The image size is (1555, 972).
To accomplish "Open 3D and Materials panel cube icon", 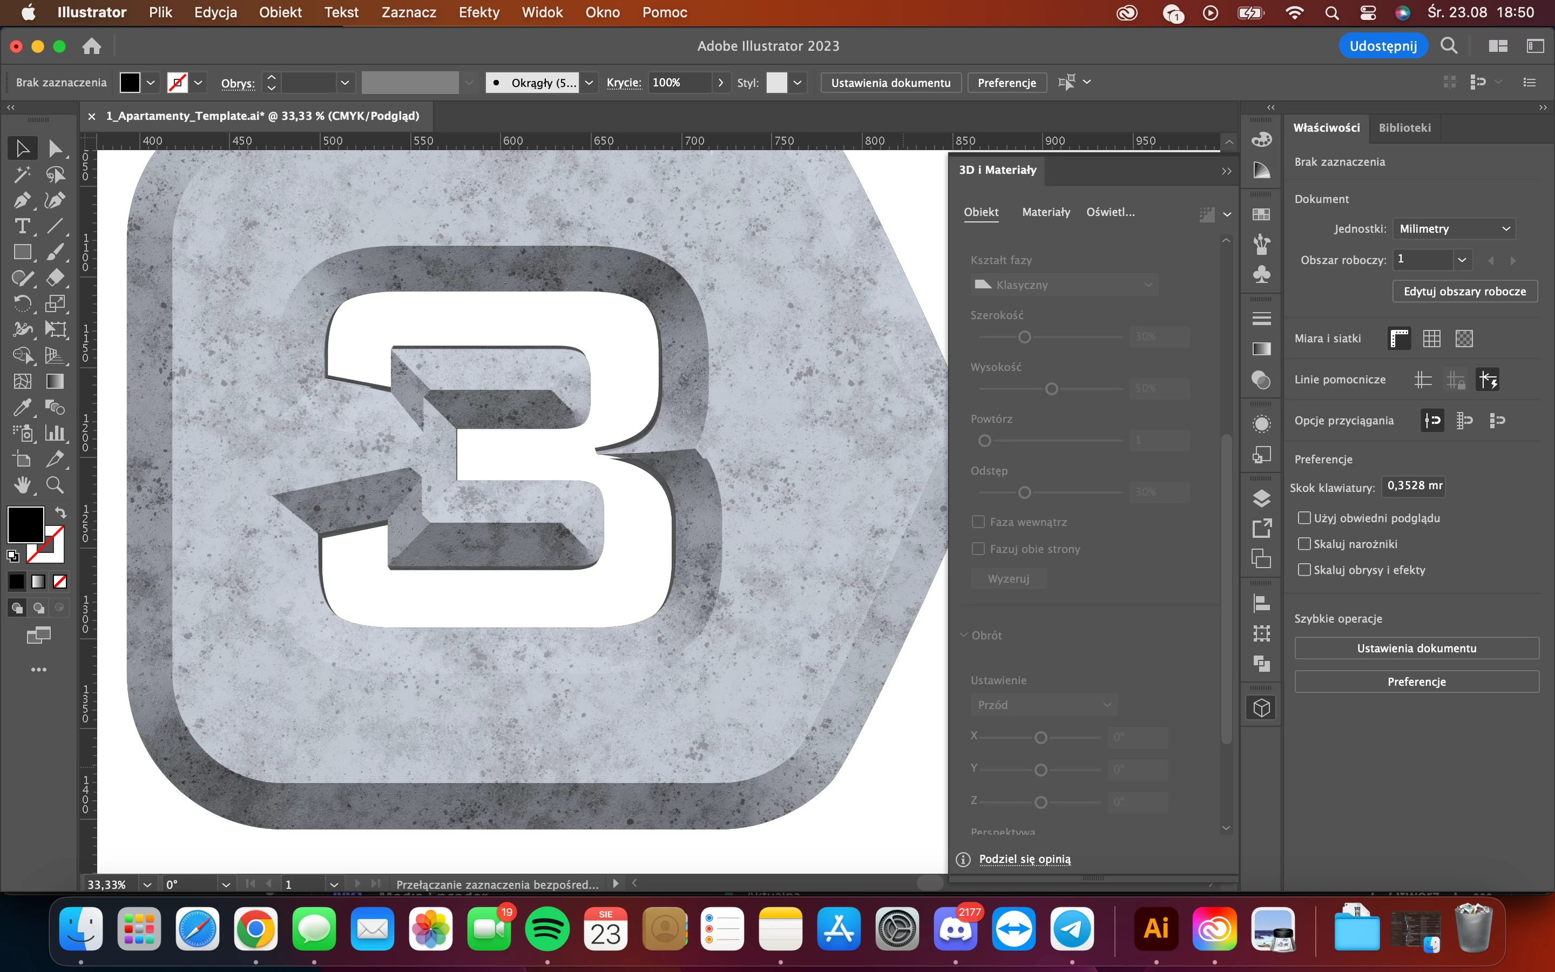I will [x=1261, y=708].
